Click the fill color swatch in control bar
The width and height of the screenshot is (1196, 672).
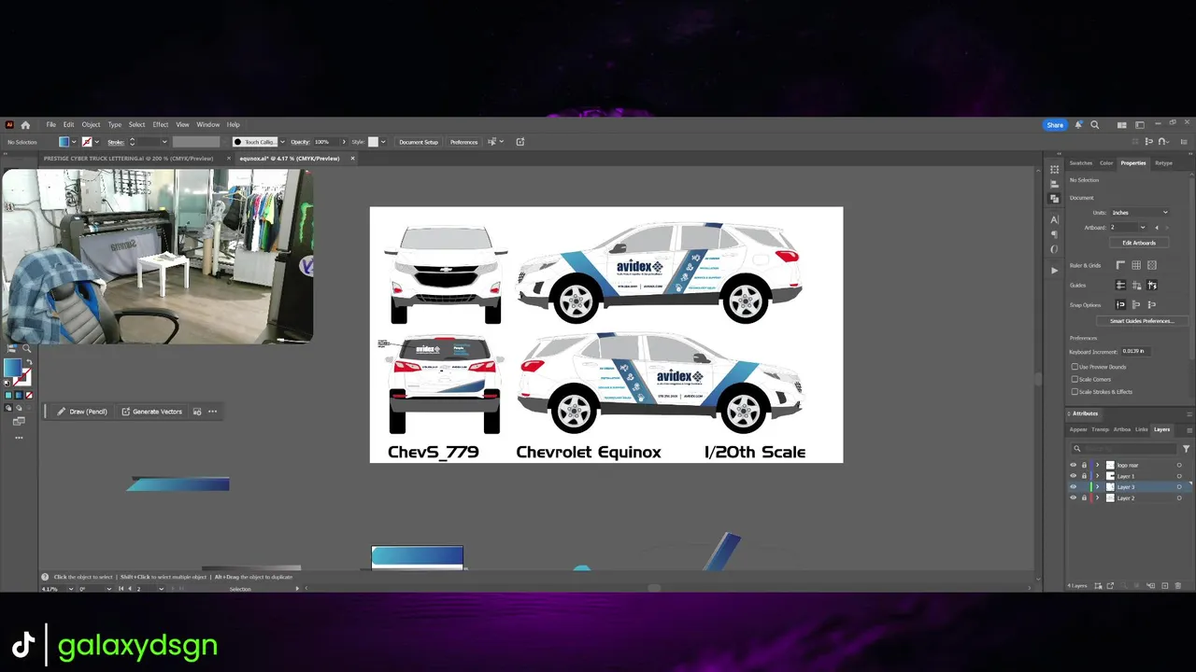(x=64, y=142)
